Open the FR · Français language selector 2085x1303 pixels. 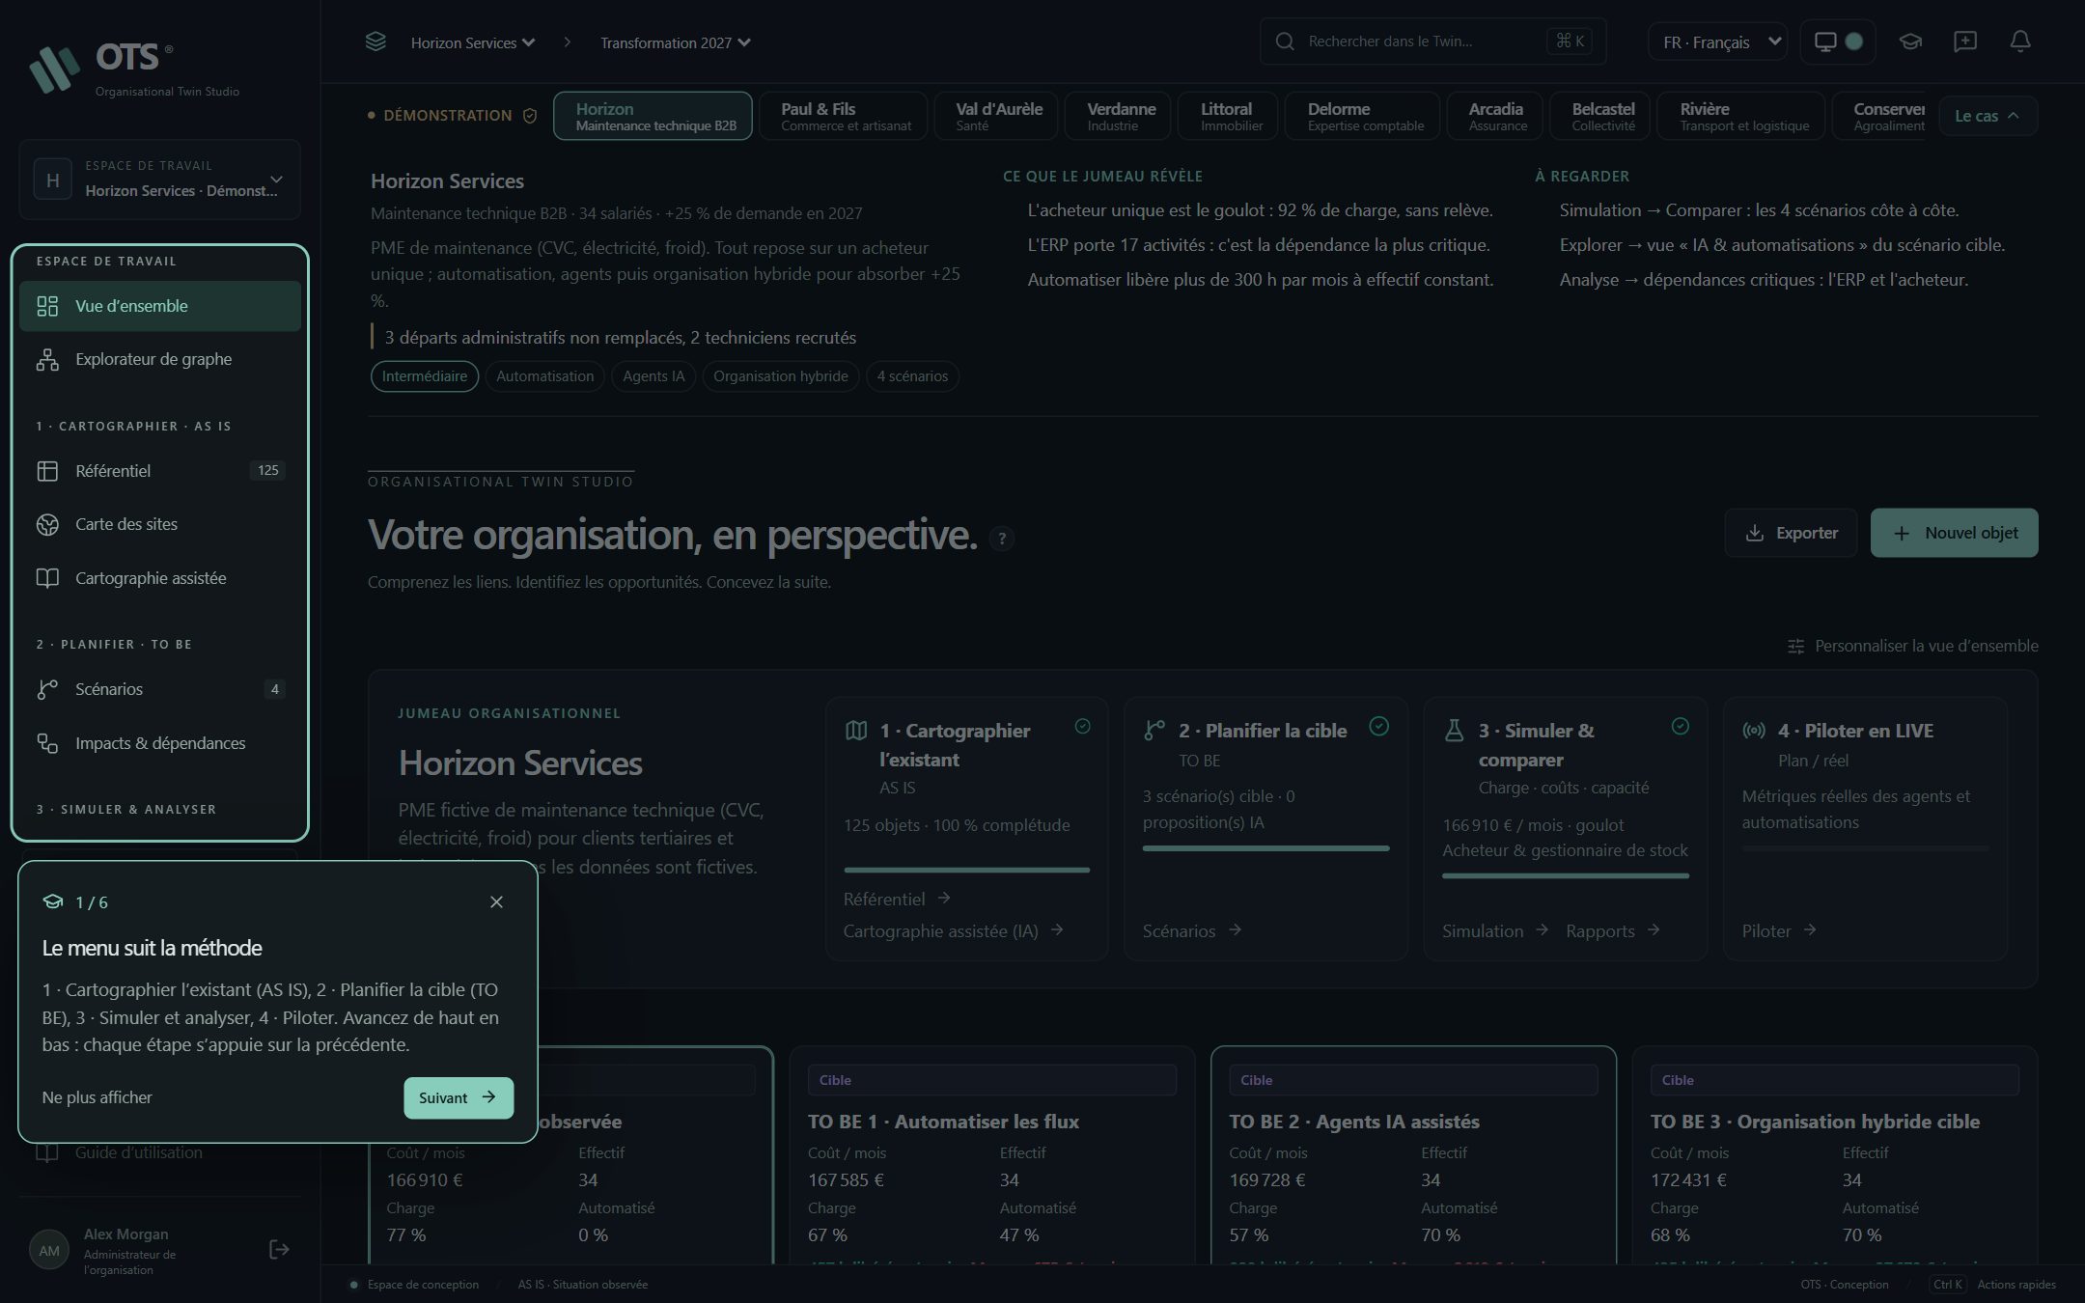tap(1718, 42)
